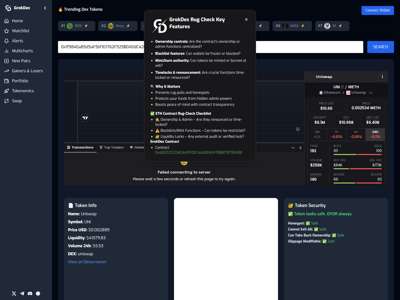Click the gear-shaped icon in sidebar footer
This screenshot has width=400, height=300.
(x=38, y=293)
